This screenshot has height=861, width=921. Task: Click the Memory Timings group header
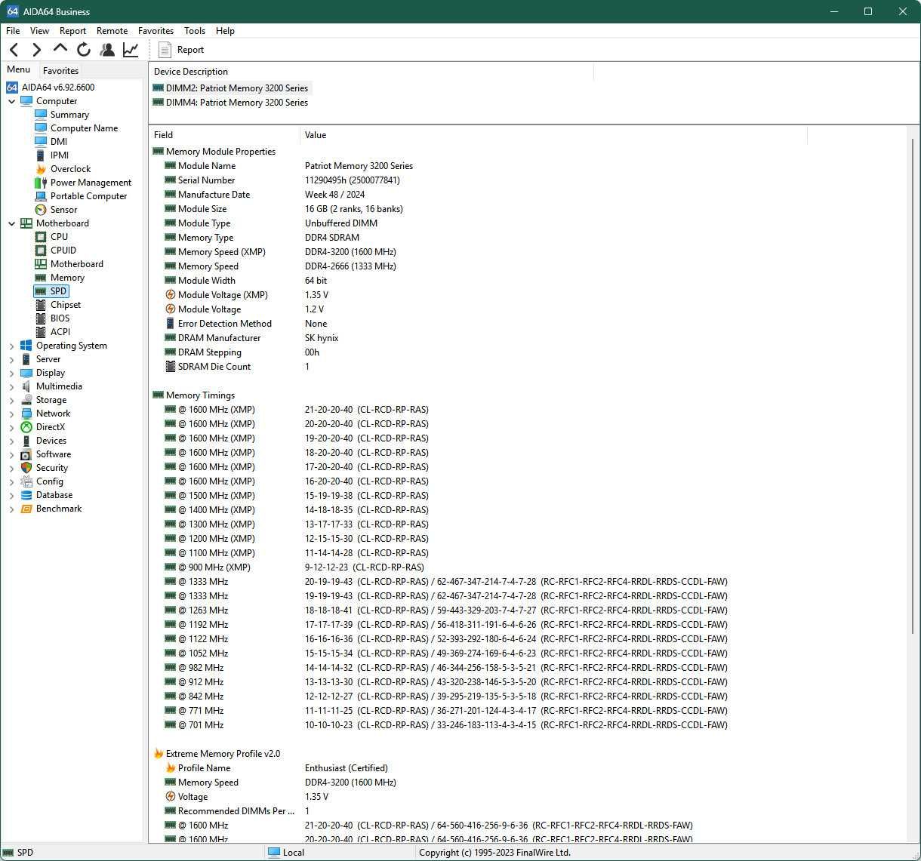[x=200, y=395]
